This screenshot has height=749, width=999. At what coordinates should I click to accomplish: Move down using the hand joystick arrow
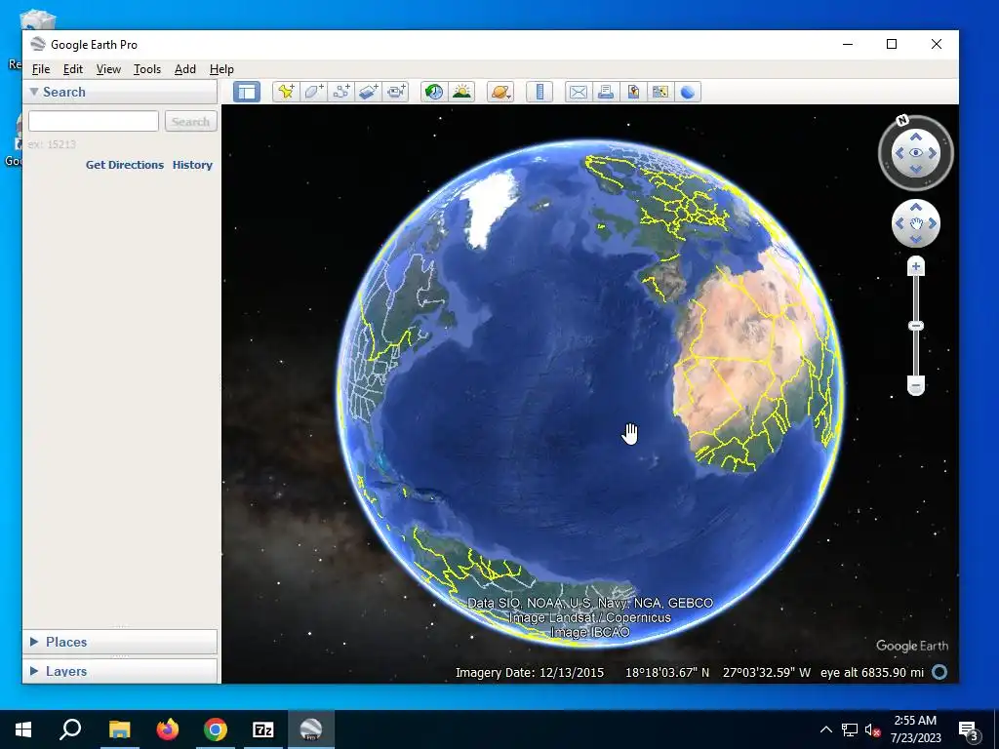point(915,240)
